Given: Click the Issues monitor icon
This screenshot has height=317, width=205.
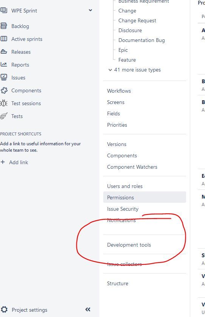Looking at the screenshot, I should point(4,77).
